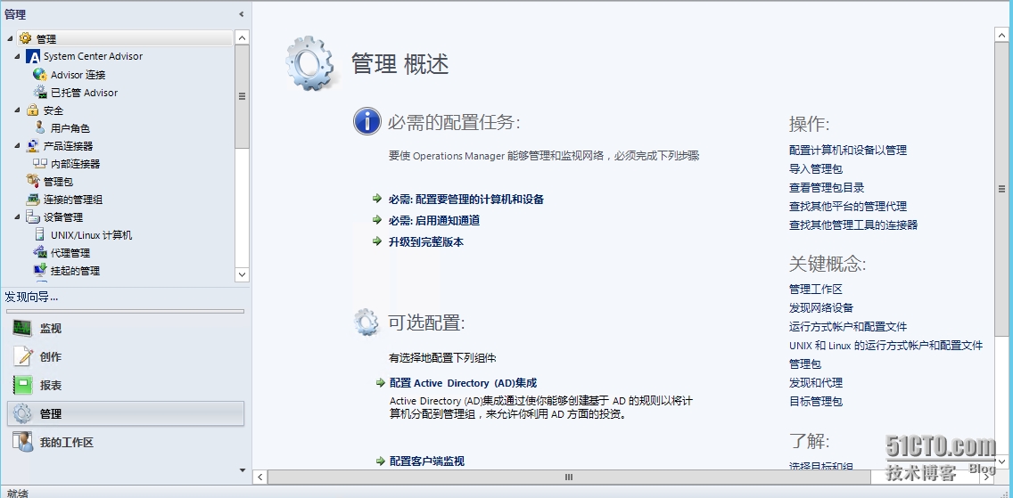Click the Advisor 连接 globe icon

pos(40,74)
